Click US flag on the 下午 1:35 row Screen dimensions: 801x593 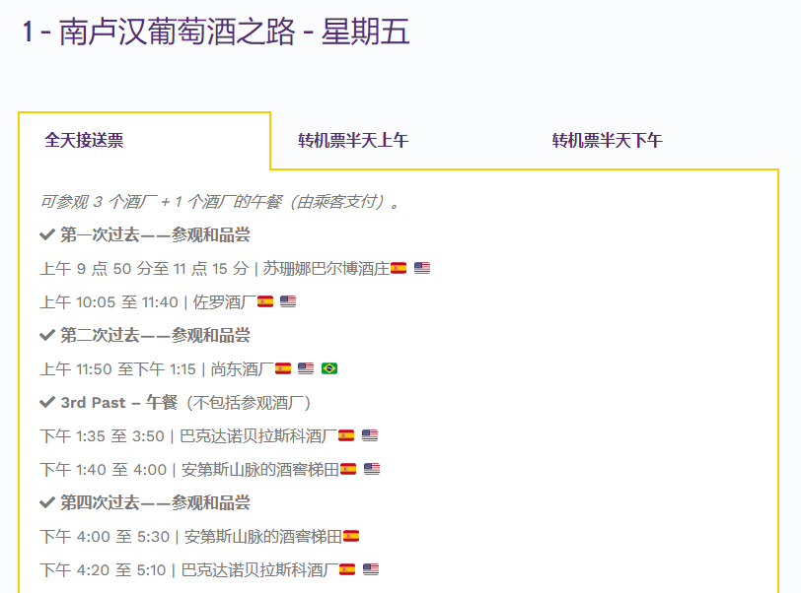pos(370,435)
